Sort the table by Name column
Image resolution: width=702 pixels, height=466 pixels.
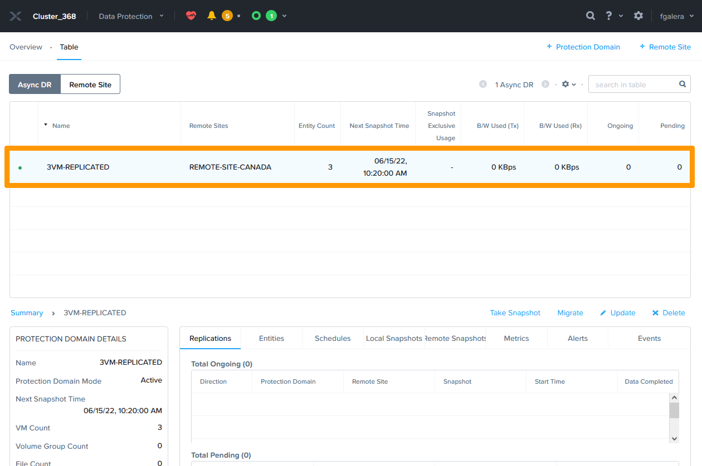tap(61, 126)
